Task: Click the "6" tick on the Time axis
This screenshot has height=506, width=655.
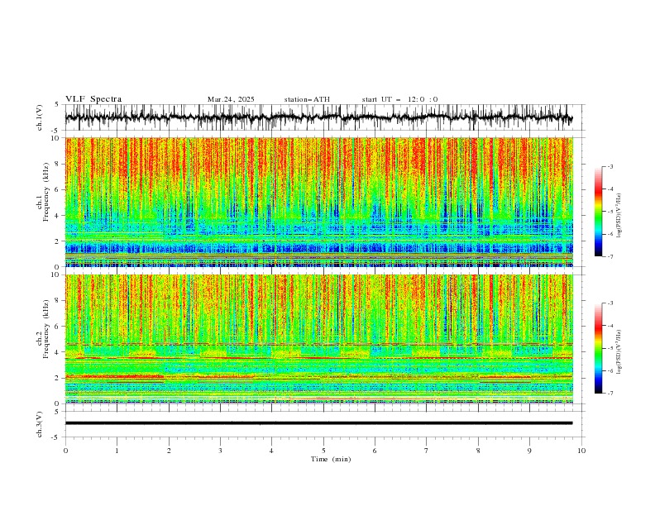Action: (x=375, y=451)
